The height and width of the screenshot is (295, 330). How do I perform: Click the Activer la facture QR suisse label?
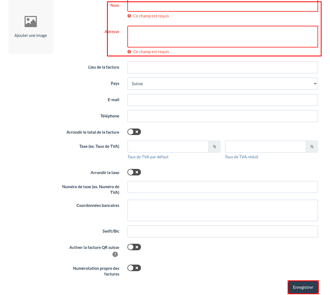pyautogui.click(x=94, y=248)
